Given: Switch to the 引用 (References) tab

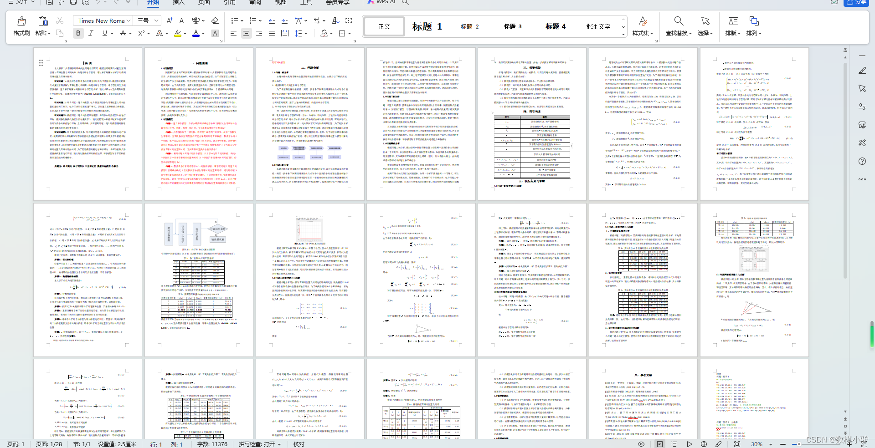Looking at the screenshot, I should coord(230,2).
